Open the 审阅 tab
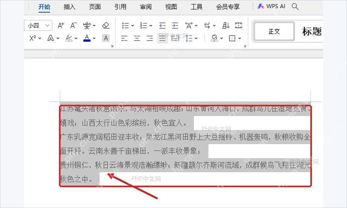The height and width of the screenshot is (208, 347). click(x=146, y=7)
